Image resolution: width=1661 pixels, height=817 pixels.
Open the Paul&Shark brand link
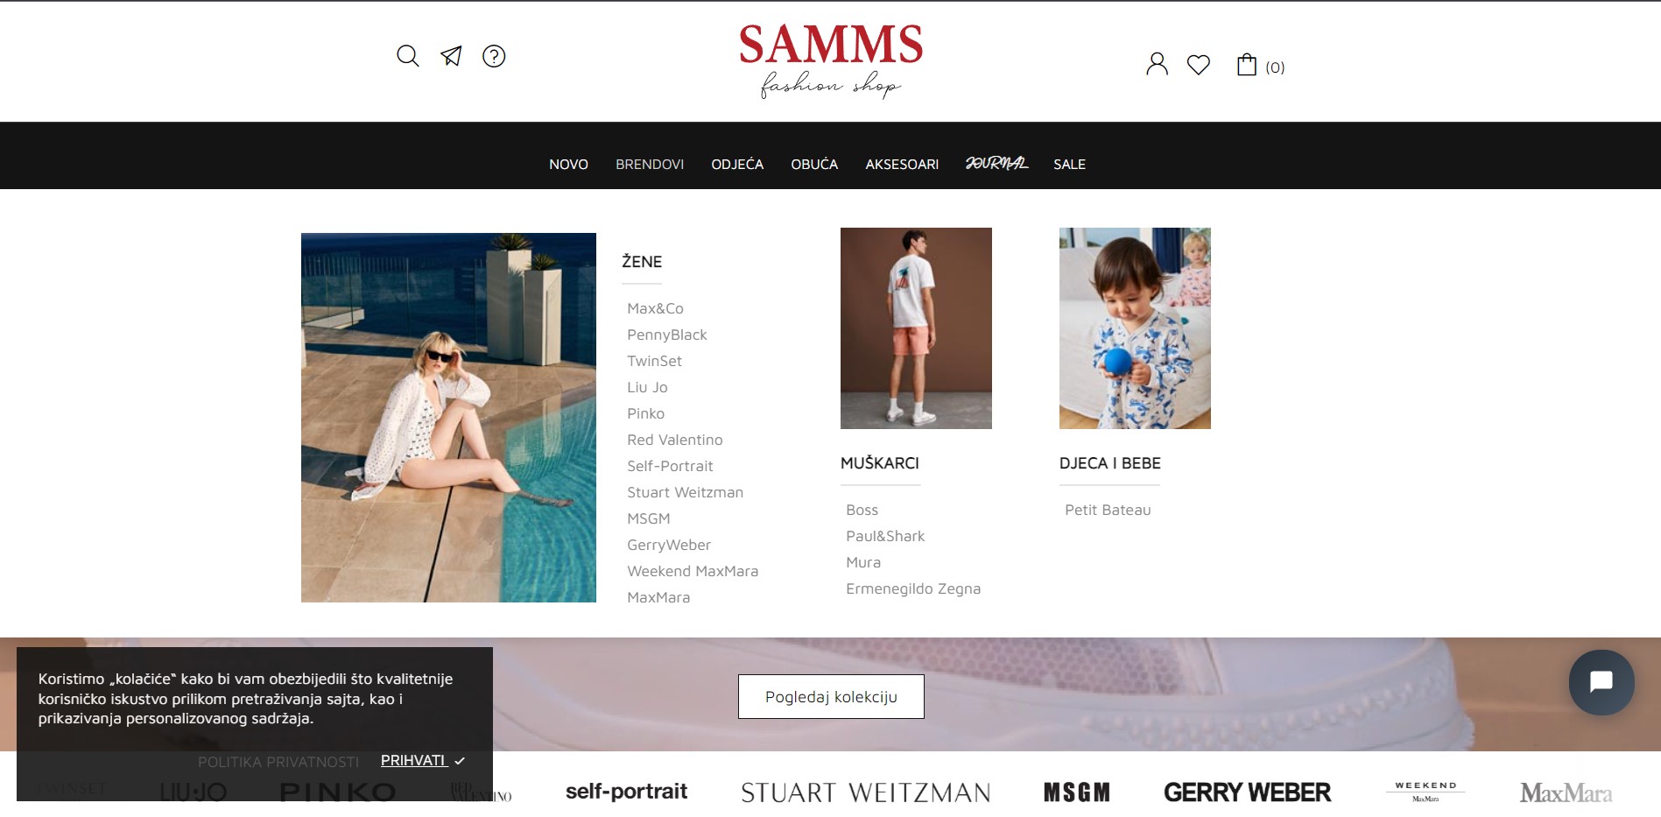(885, 536)
